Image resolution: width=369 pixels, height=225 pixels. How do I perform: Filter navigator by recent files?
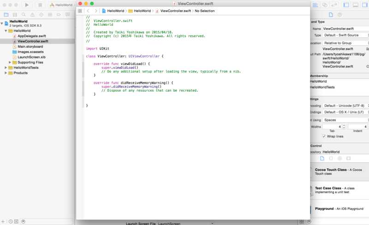(x=11, y=221)
